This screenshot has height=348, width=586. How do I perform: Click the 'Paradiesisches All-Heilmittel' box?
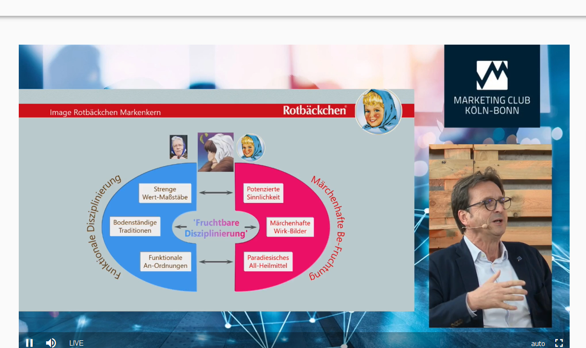click(x=268, y=261)
